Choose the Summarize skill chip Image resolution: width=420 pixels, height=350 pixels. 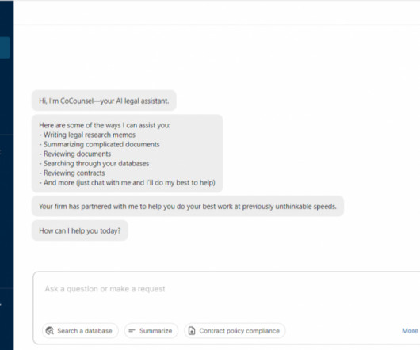[151, 331]
